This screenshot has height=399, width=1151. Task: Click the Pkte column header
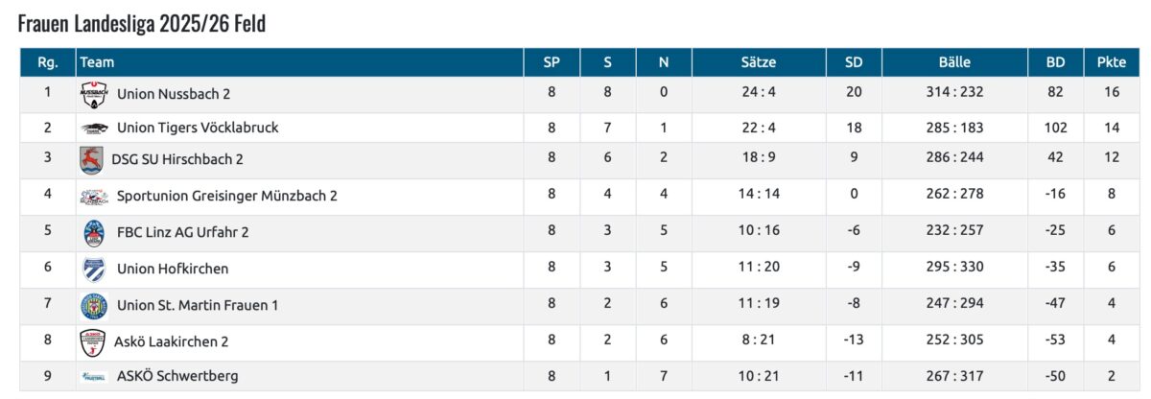[x=1112, y=62]
